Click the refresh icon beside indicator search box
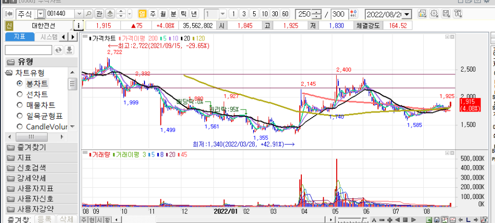 pyautogui.click(x=58, y=50)
